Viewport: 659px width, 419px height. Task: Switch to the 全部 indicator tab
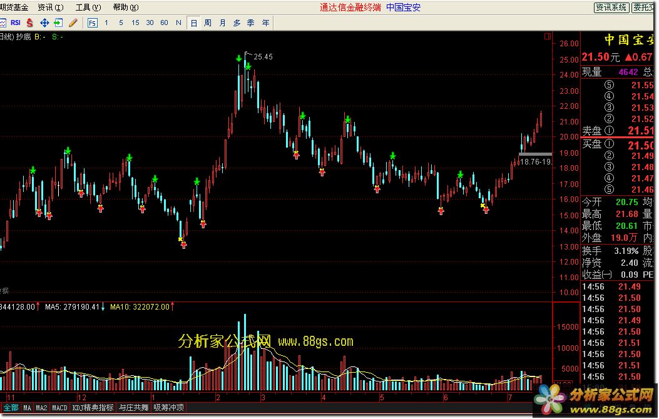point(11,407)
